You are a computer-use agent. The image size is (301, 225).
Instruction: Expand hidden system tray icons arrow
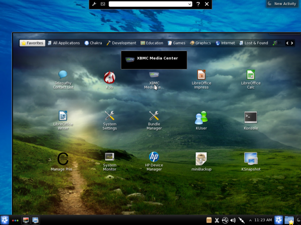click(250, 220)
